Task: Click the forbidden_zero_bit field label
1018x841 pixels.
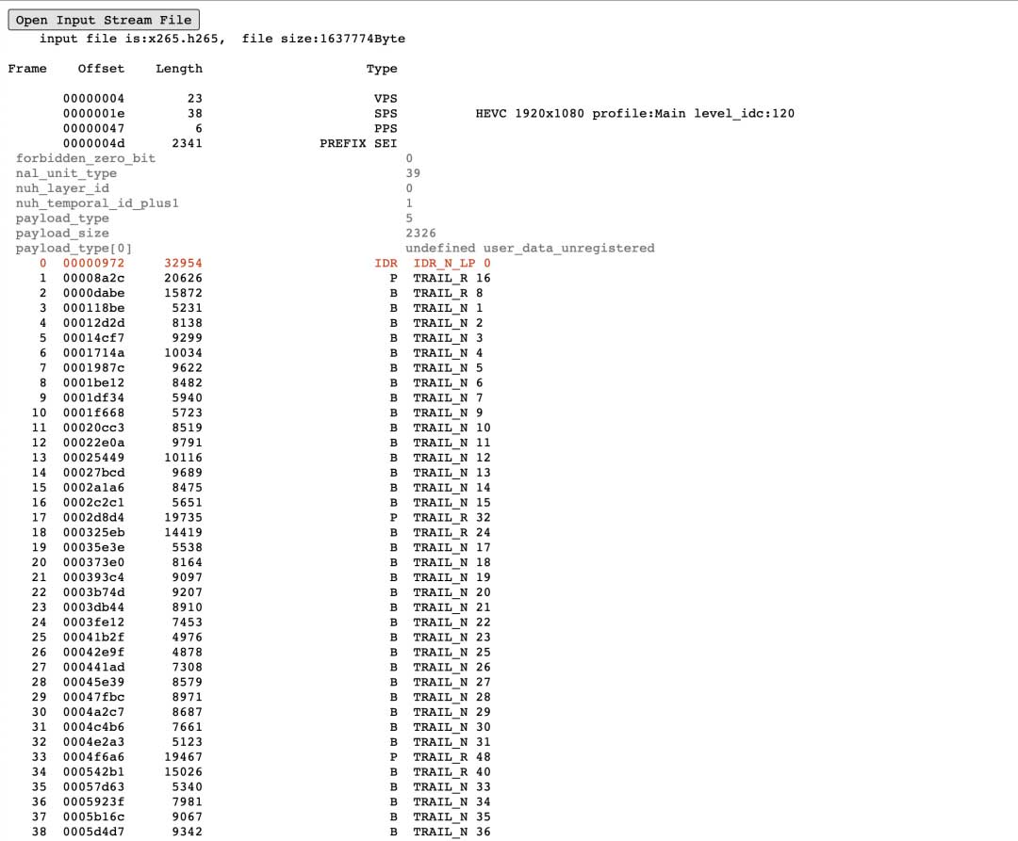Action: [85, 158]
